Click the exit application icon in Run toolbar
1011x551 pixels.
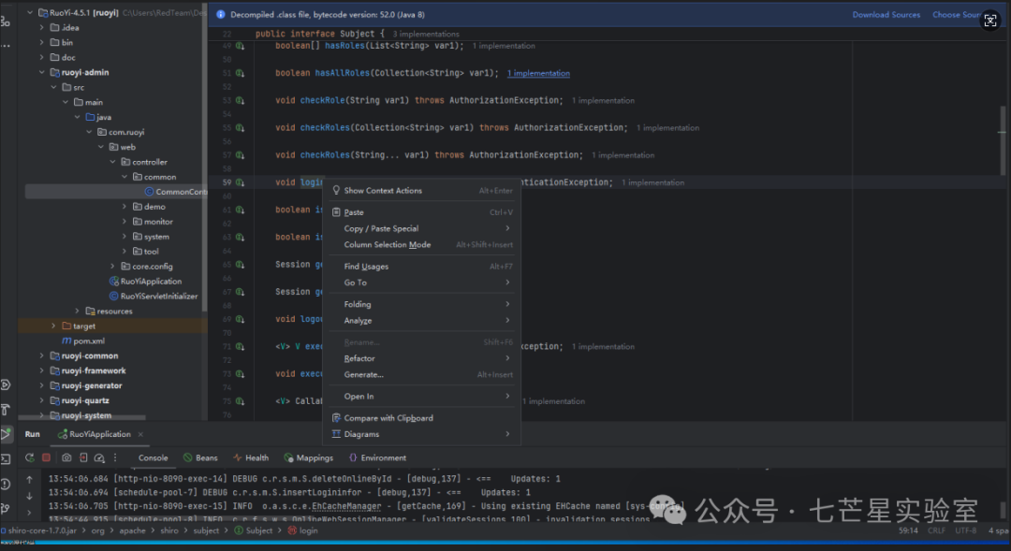click(x=83, y=457)
